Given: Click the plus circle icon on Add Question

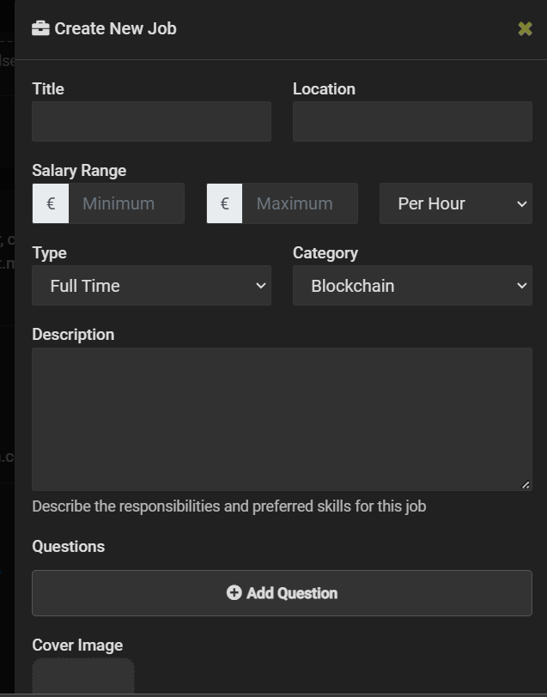Looking at the screenshot, I should tap(234, 593).
